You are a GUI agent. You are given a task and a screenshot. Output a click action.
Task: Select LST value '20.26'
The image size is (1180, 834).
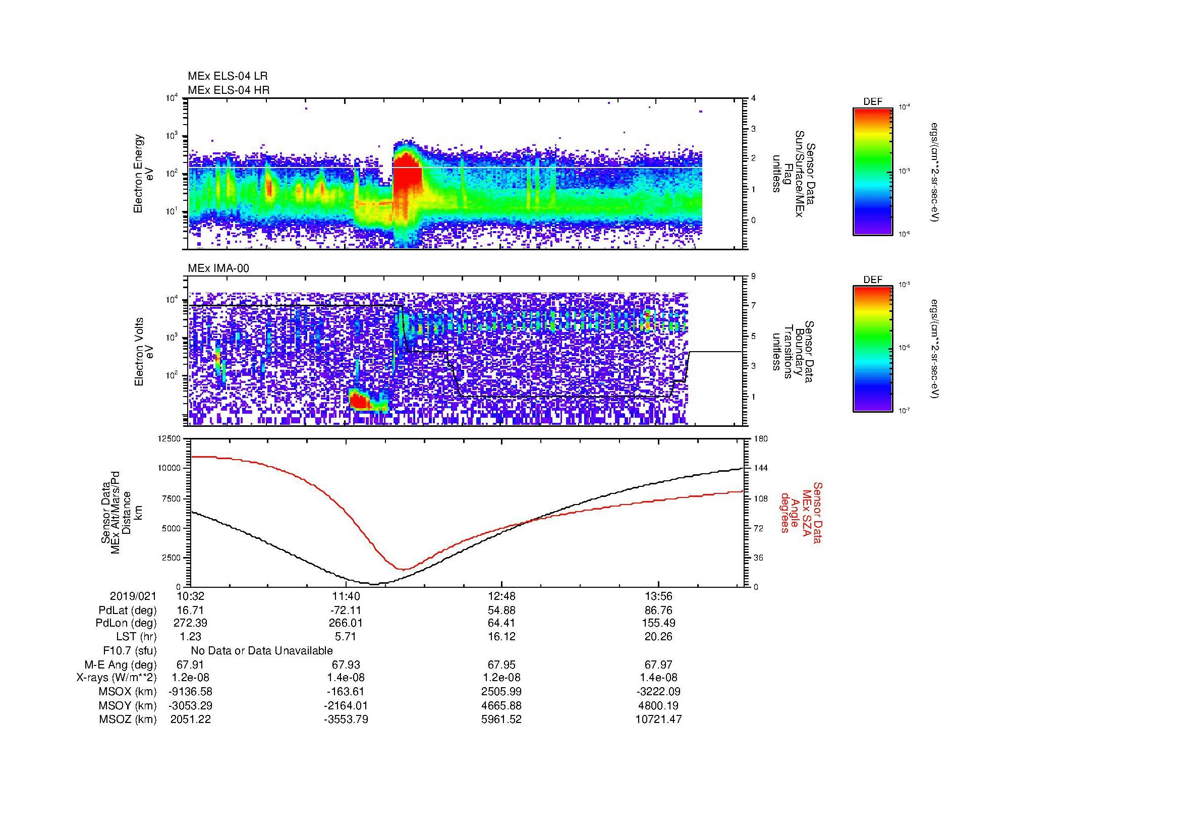658,637
